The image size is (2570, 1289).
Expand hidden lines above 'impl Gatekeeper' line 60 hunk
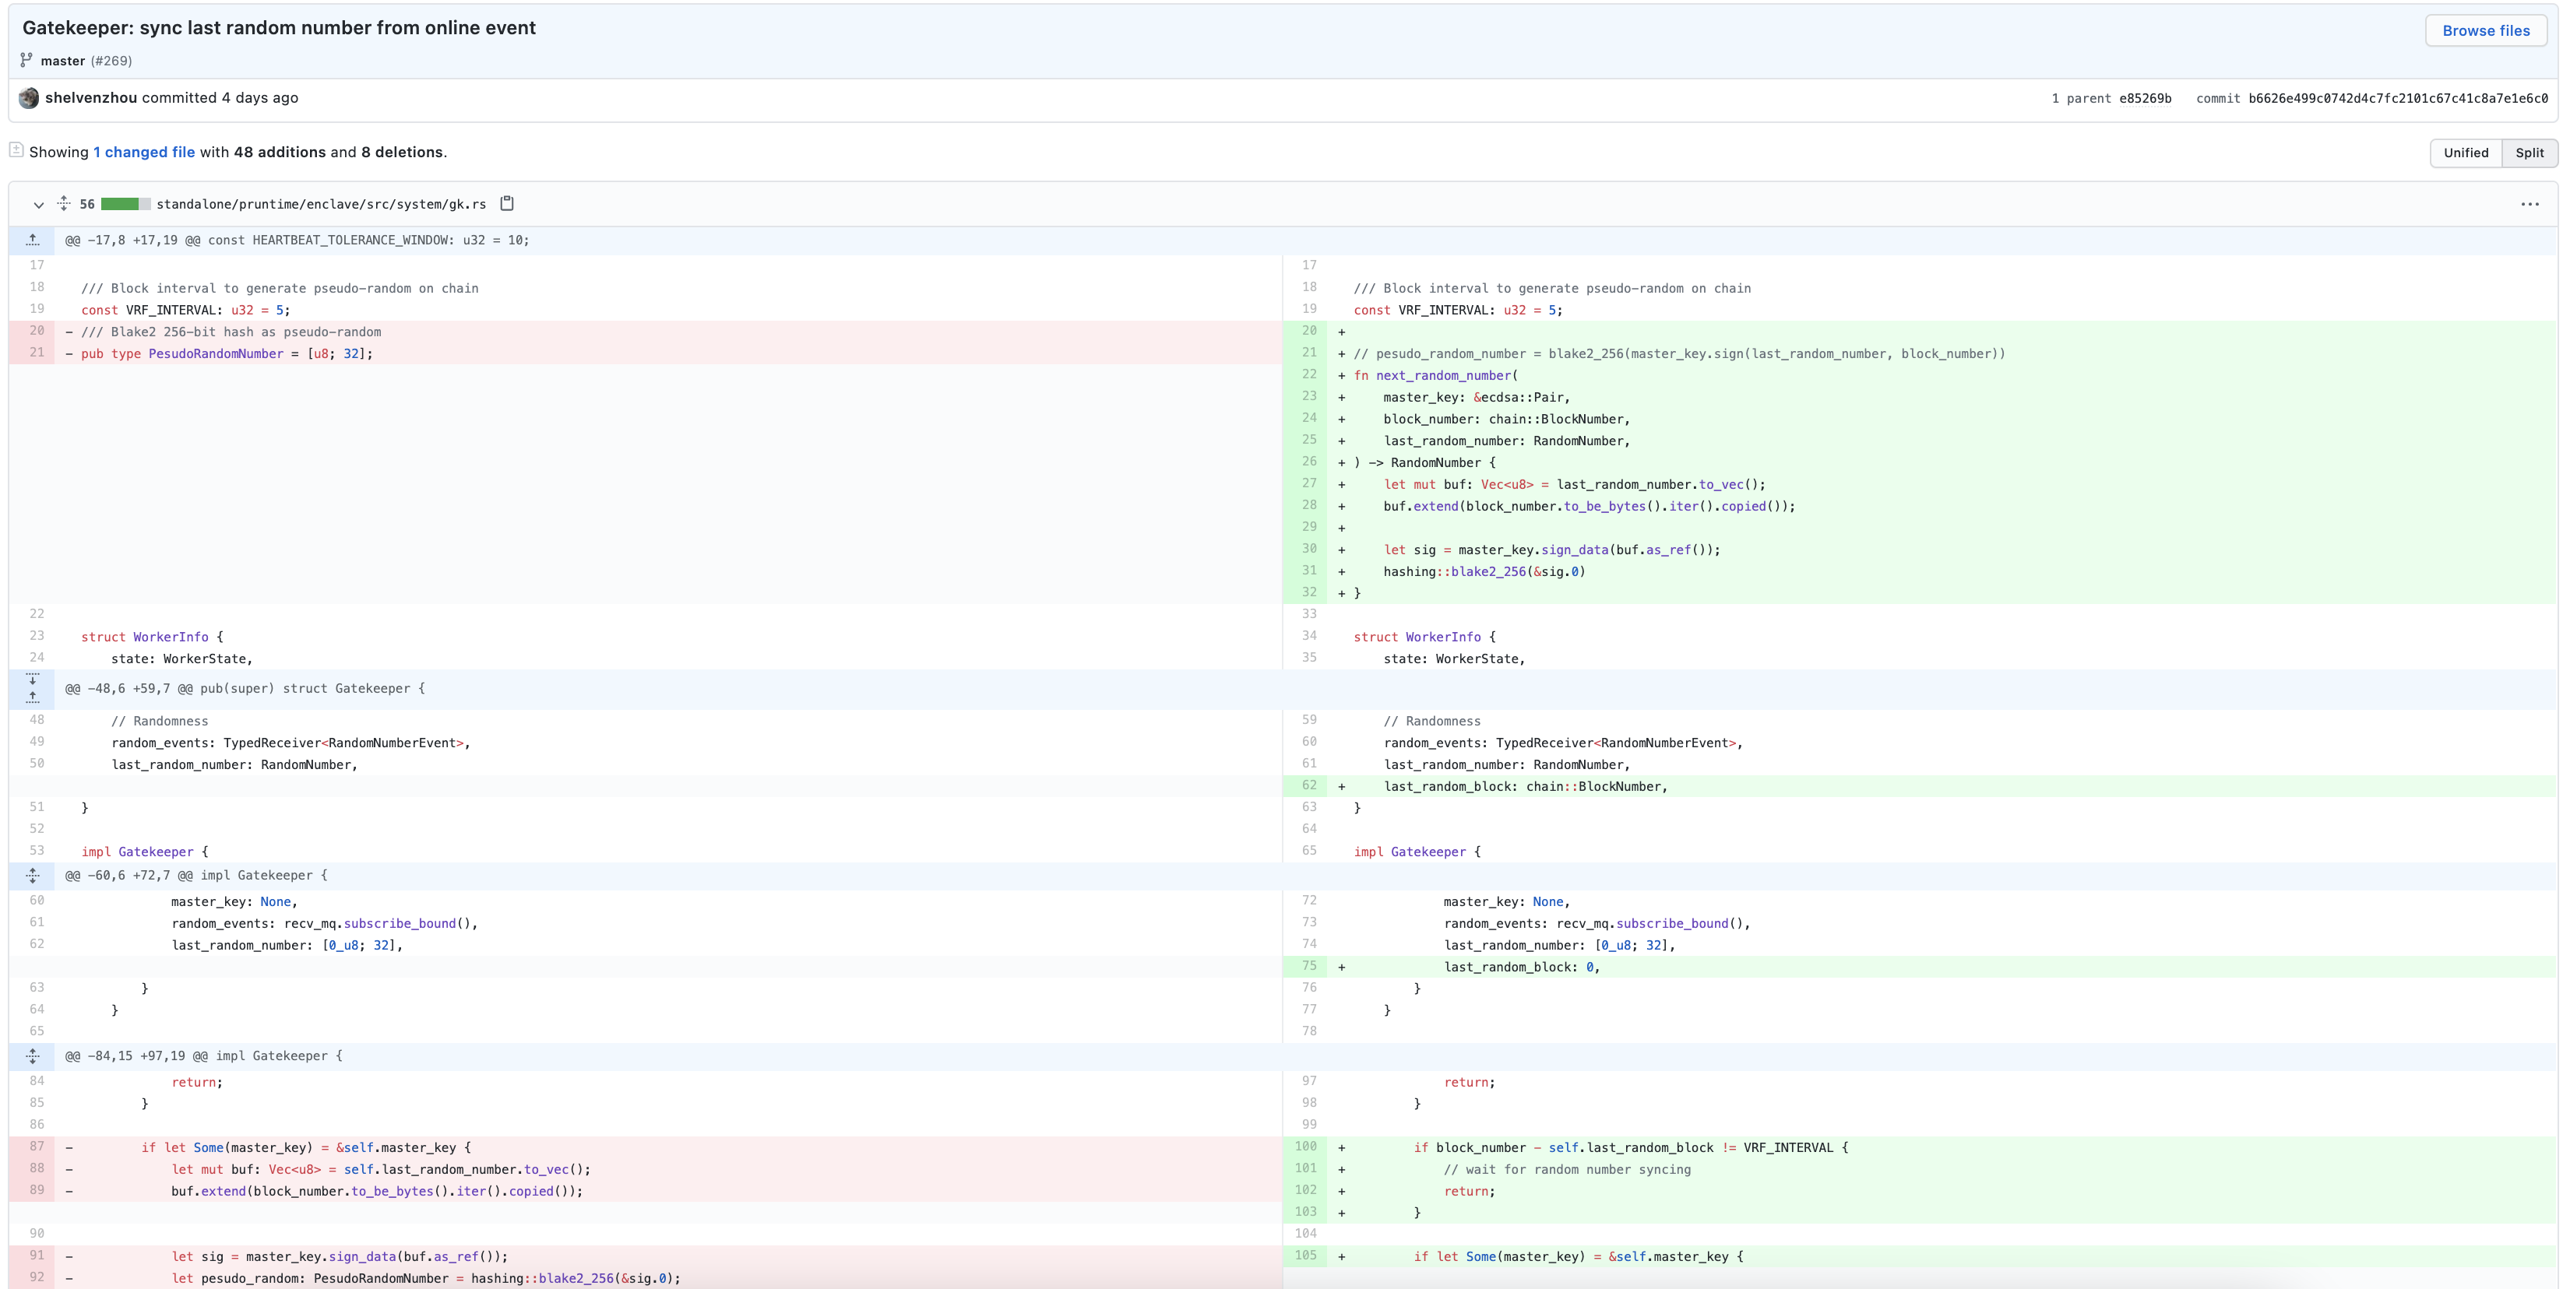pyautogui.click(x=33, y=875)
